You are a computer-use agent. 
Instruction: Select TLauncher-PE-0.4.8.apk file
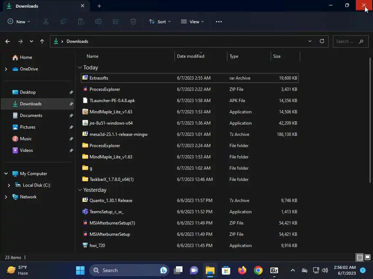coord(189,101)
